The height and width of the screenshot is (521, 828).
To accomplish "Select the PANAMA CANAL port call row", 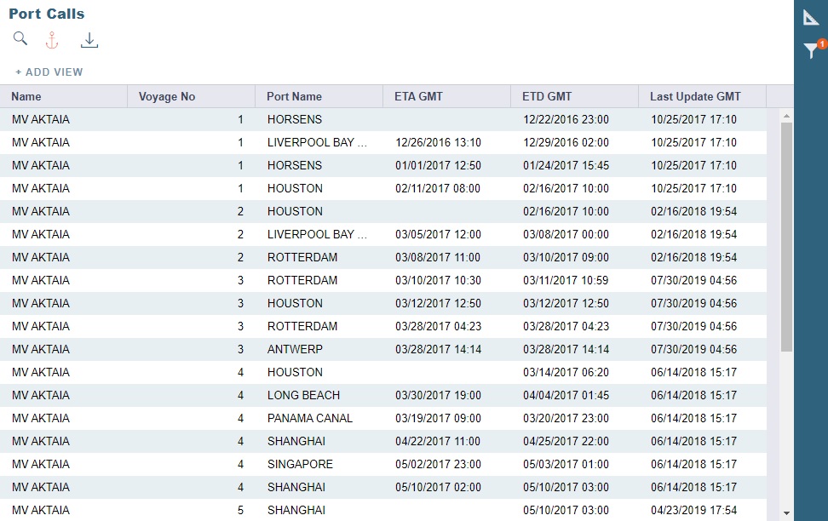I will (x=341, y=418).
